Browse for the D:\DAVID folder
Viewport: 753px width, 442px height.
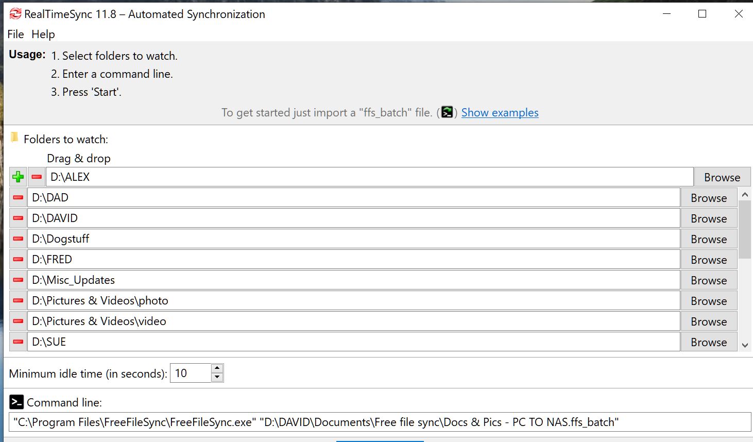coord(709,218)
